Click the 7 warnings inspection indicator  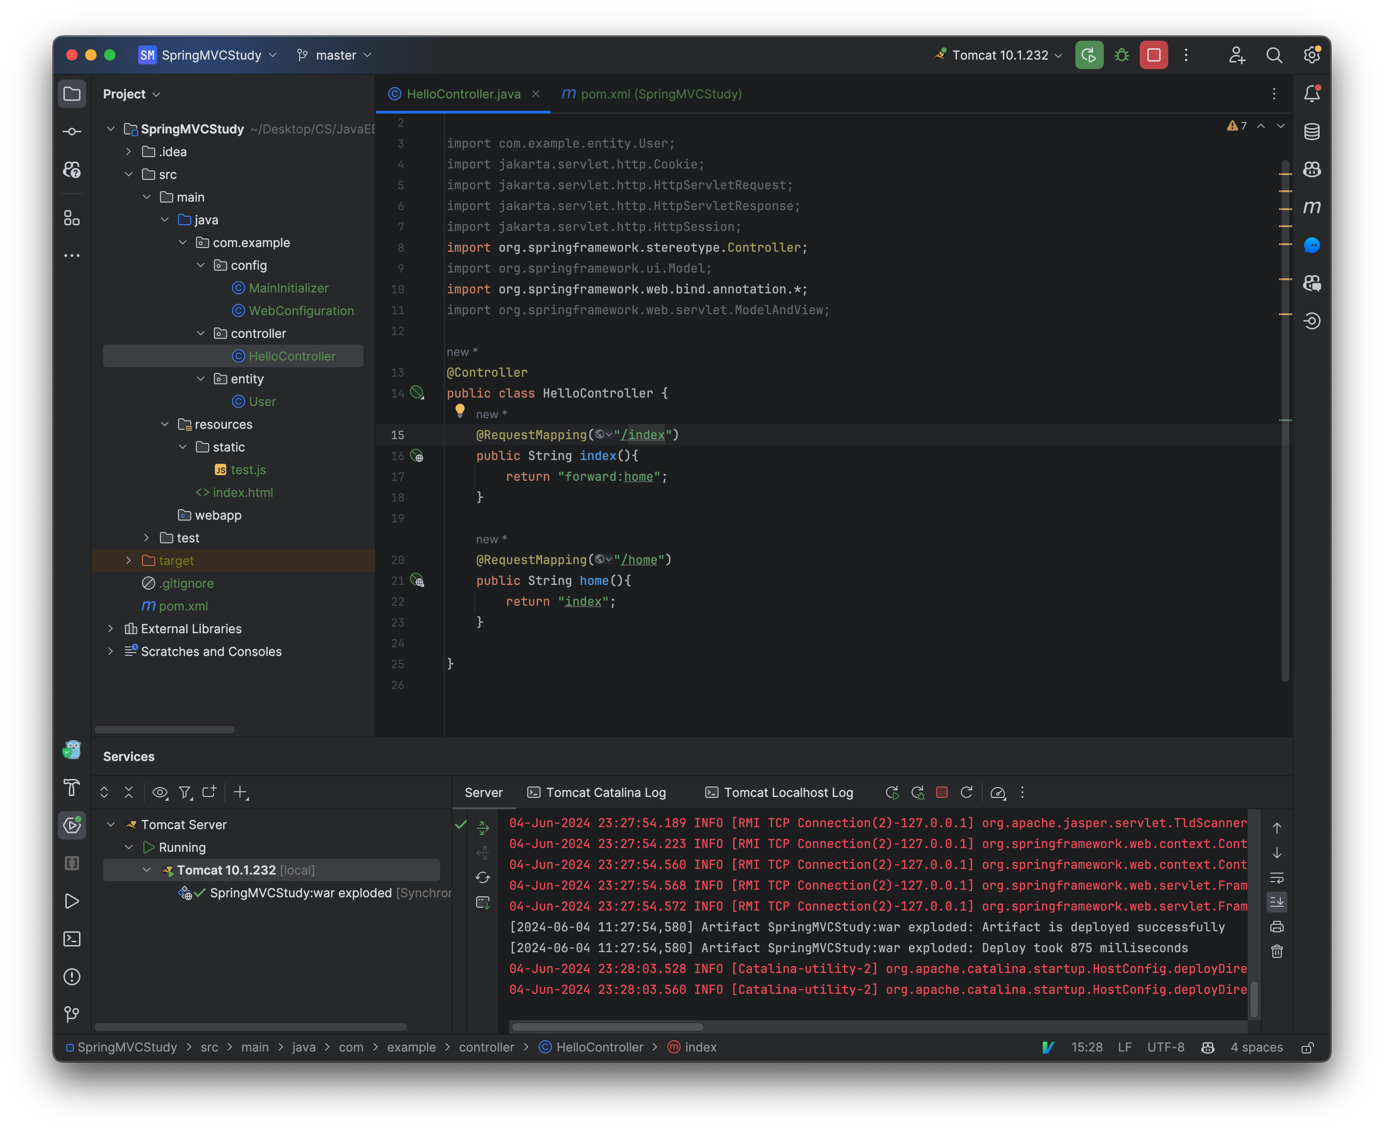pos(1236,125)
